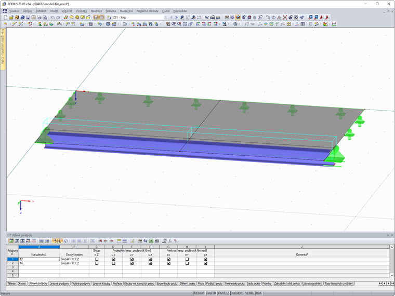The height and width of the screenshot is (296, 395).
Task: Select column A header in the table
Action: pos(39,247)
